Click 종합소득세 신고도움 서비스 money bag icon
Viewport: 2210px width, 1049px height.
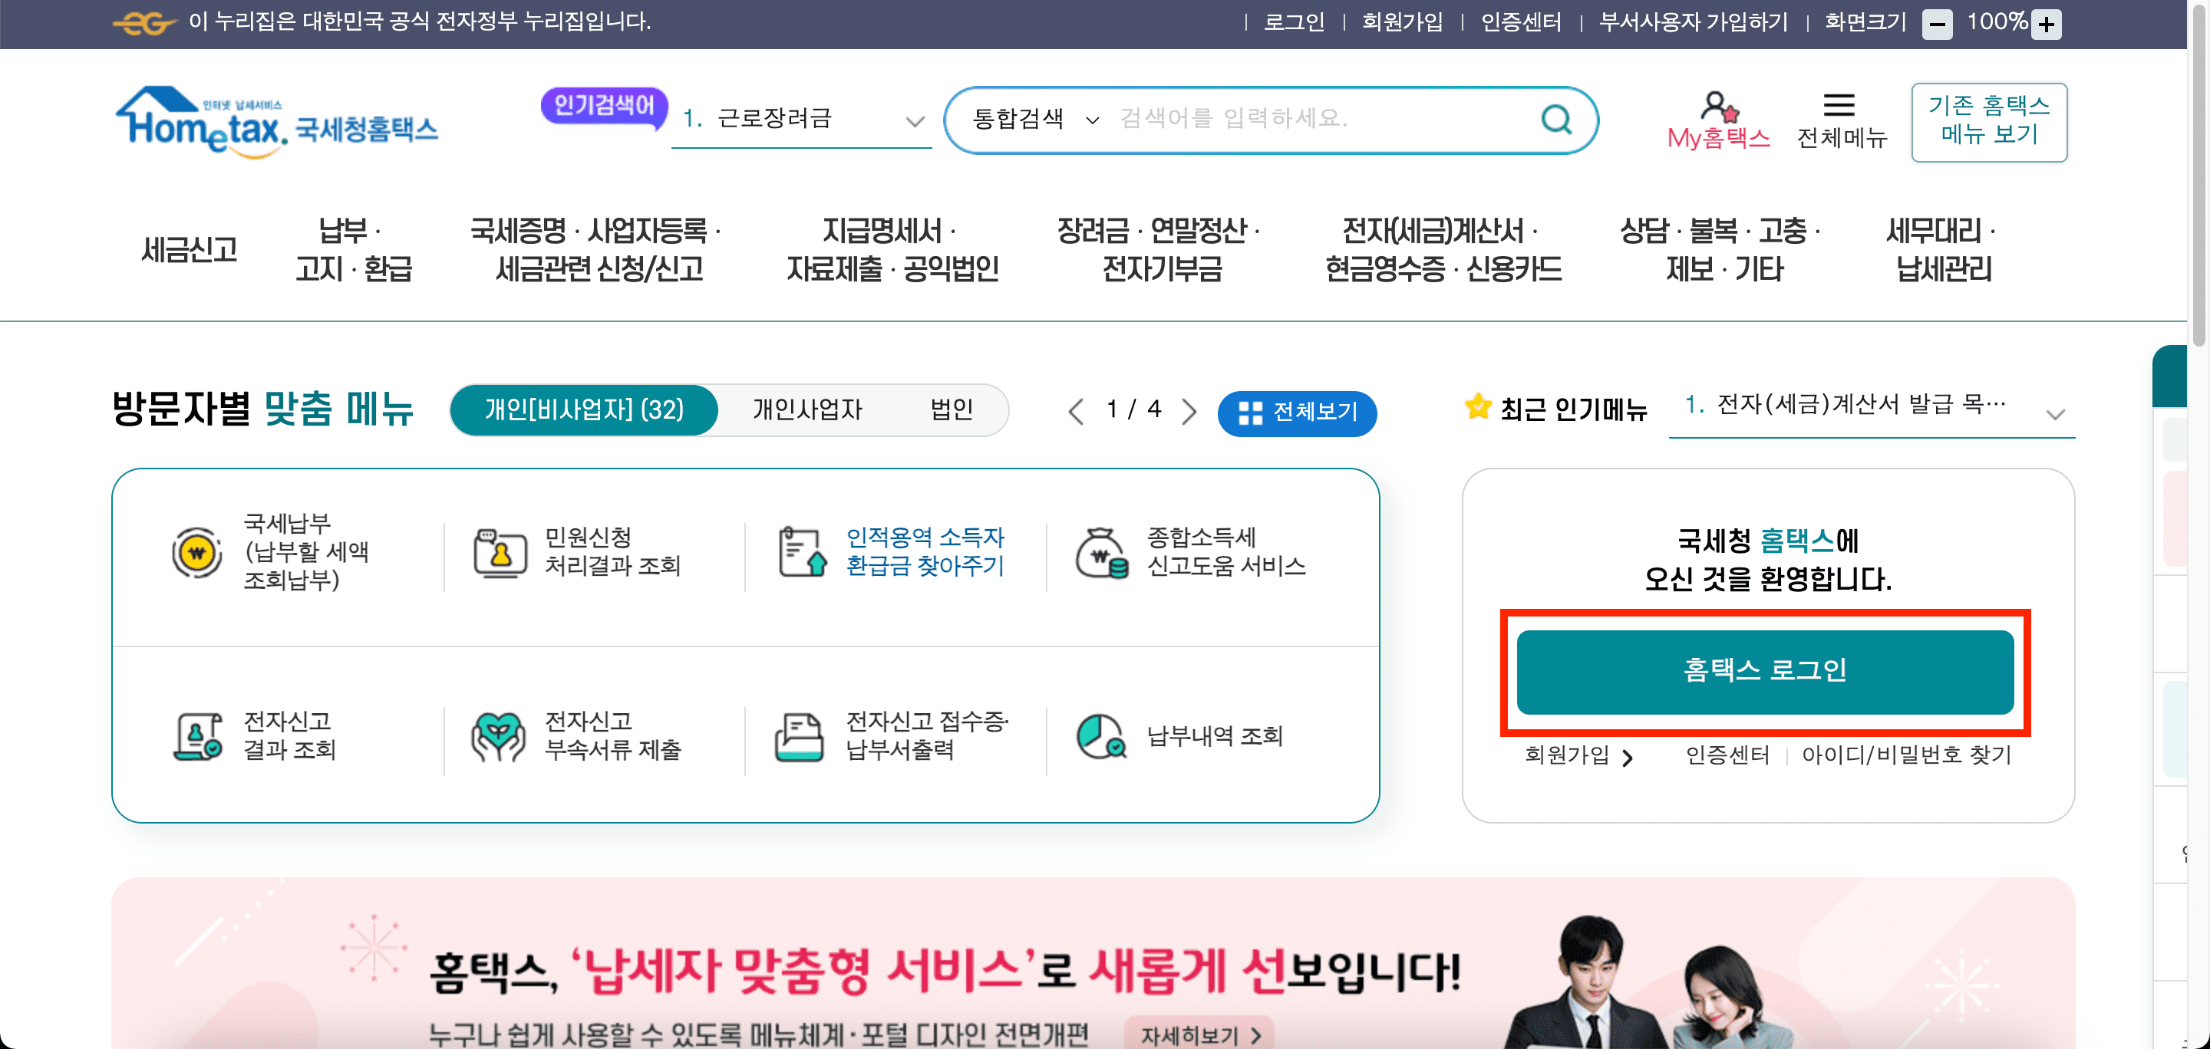[1102, 553]
